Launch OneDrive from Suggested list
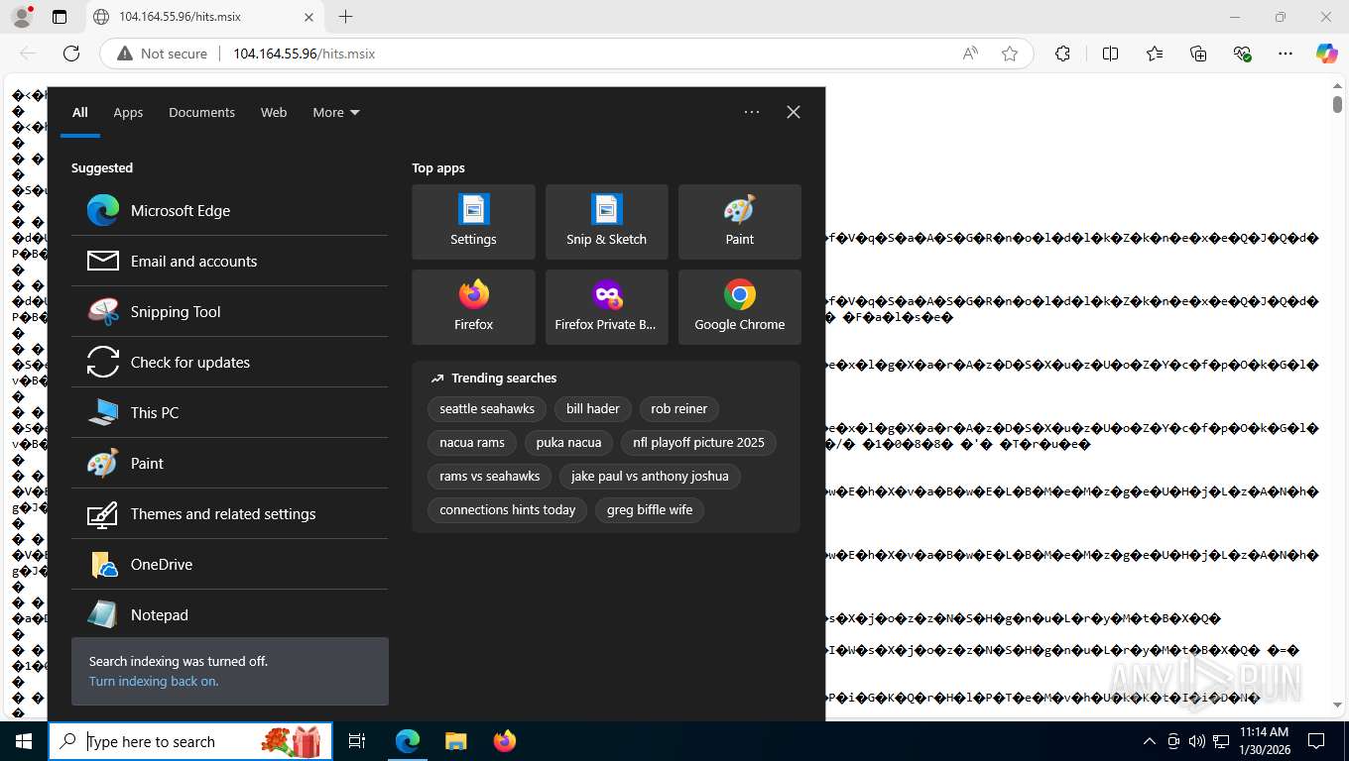Image resolution: width=1349 pixels, height=761 pixels. (x=229, y=564)
